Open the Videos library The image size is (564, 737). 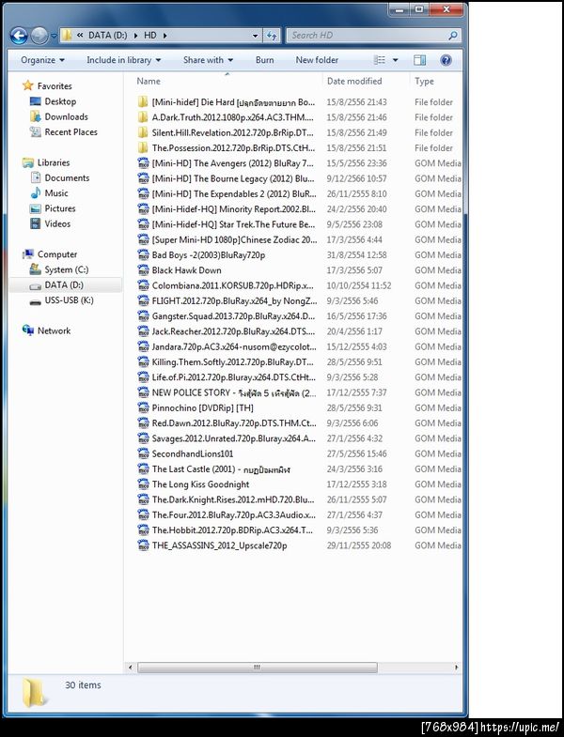(x=57, y=224)
